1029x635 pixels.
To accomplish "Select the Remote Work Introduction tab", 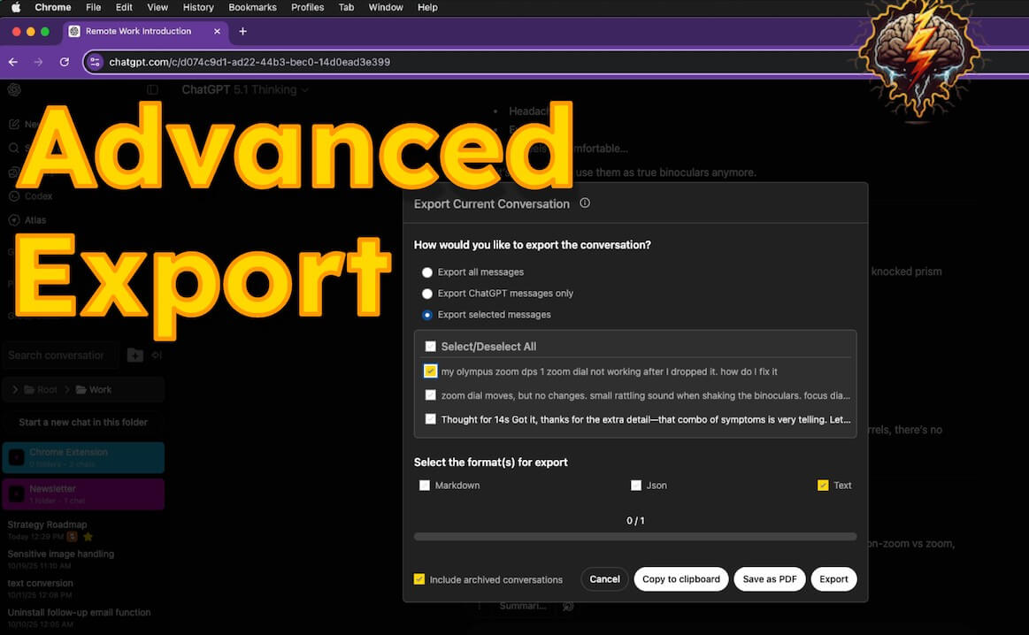I will point(146,31).
